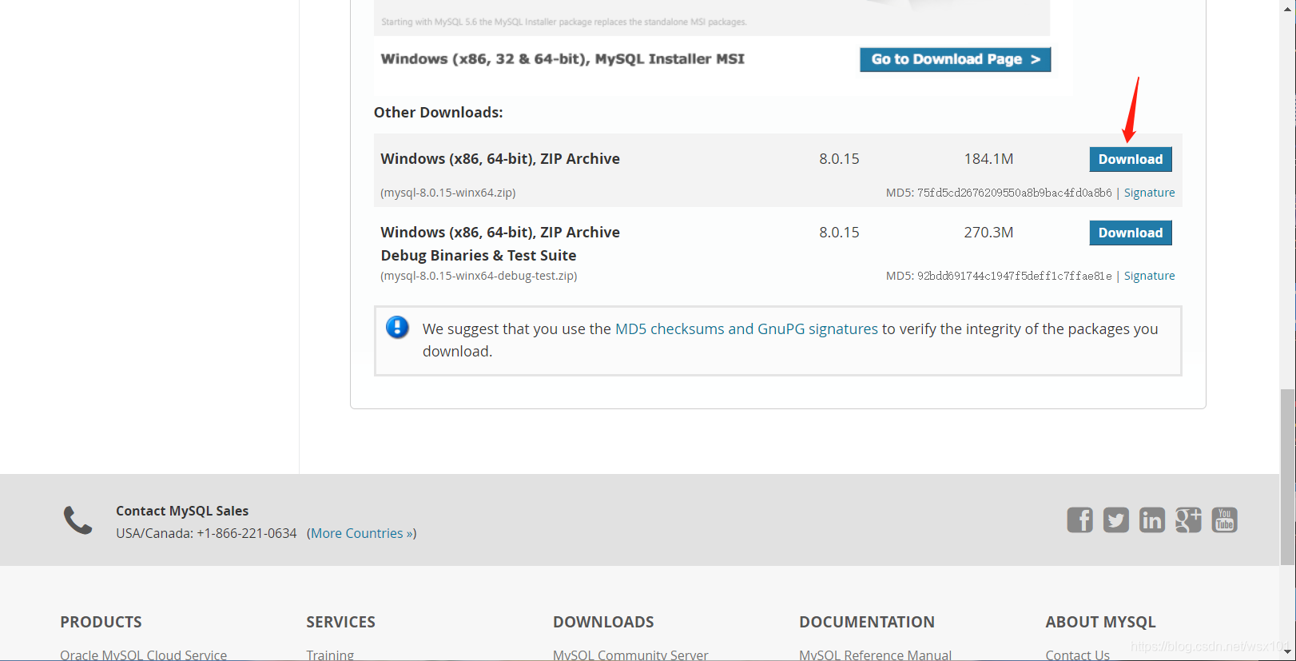Click the phone icon beside Contact MySQL Sales
Viewport: 1296px width, 661px height.
pyautogui.click(x=78, y=520)
